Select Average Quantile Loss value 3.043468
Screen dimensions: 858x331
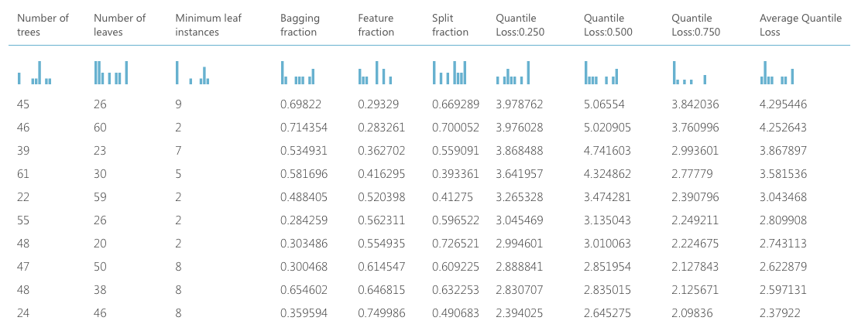(783, 197)
